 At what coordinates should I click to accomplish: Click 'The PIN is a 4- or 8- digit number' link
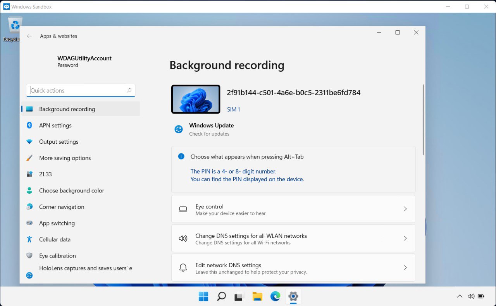pos(233,171)
